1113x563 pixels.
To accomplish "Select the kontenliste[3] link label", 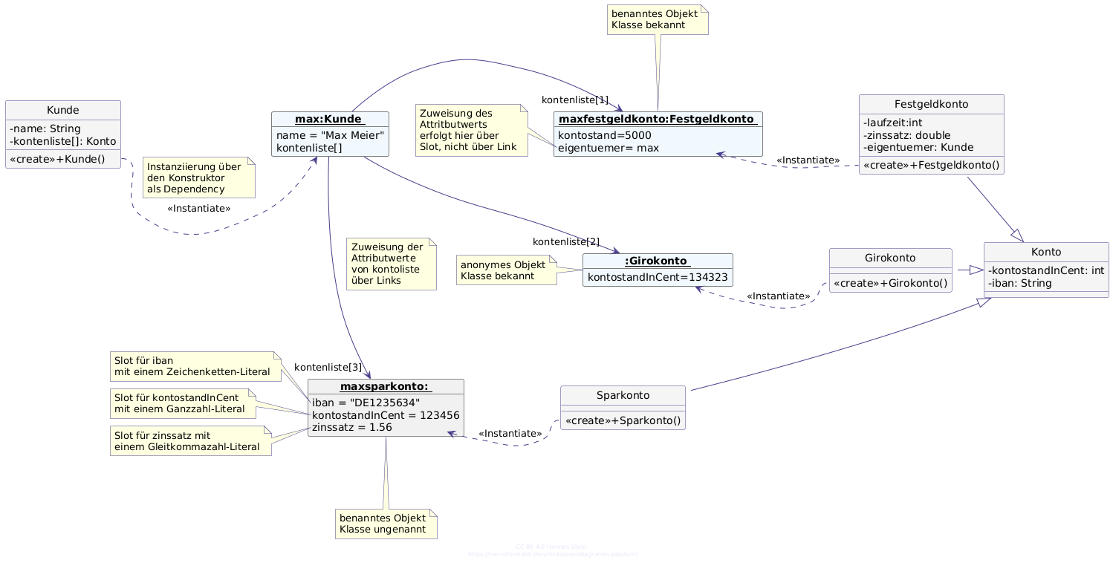I will 328,367.
